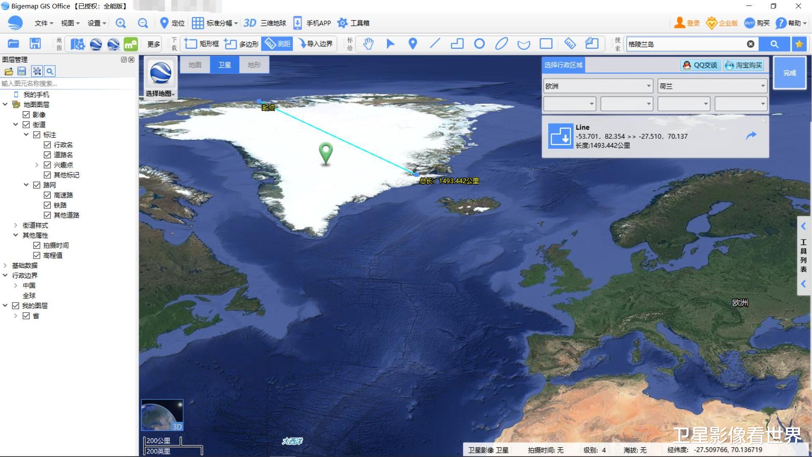Open the 欧洲 continent dropdown
The height and width of the screenshot is (457, 812).
tap(598, 86)
